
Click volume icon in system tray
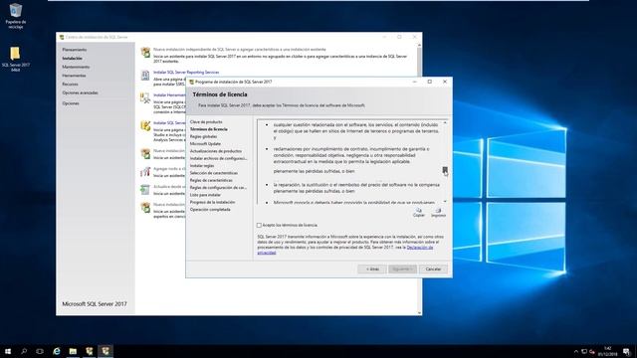tap(592, 351)
